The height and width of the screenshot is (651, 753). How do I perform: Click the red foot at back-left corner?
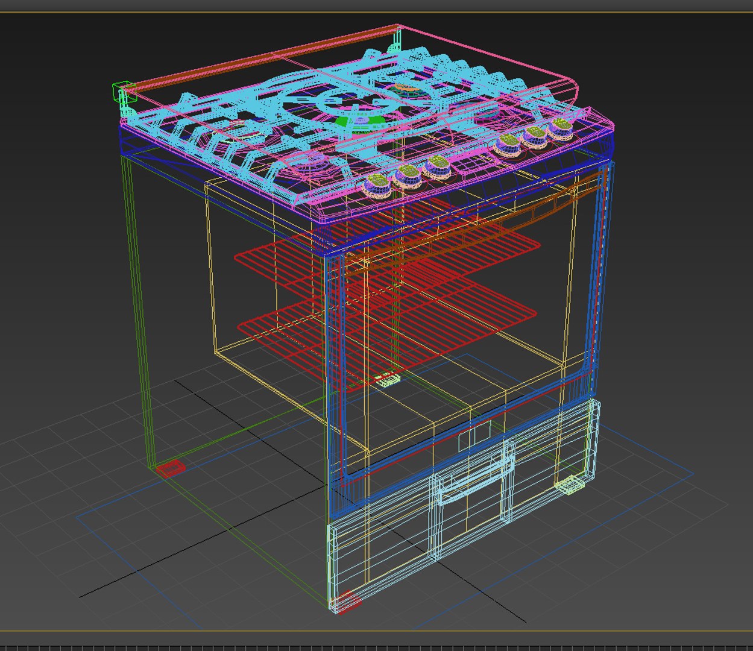point(171,467)
